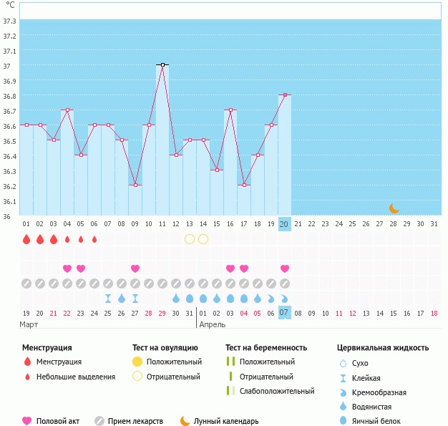
Task: Click the temperature point on cycle day 09
Action: pyautogui.click(x=135, y=185)
